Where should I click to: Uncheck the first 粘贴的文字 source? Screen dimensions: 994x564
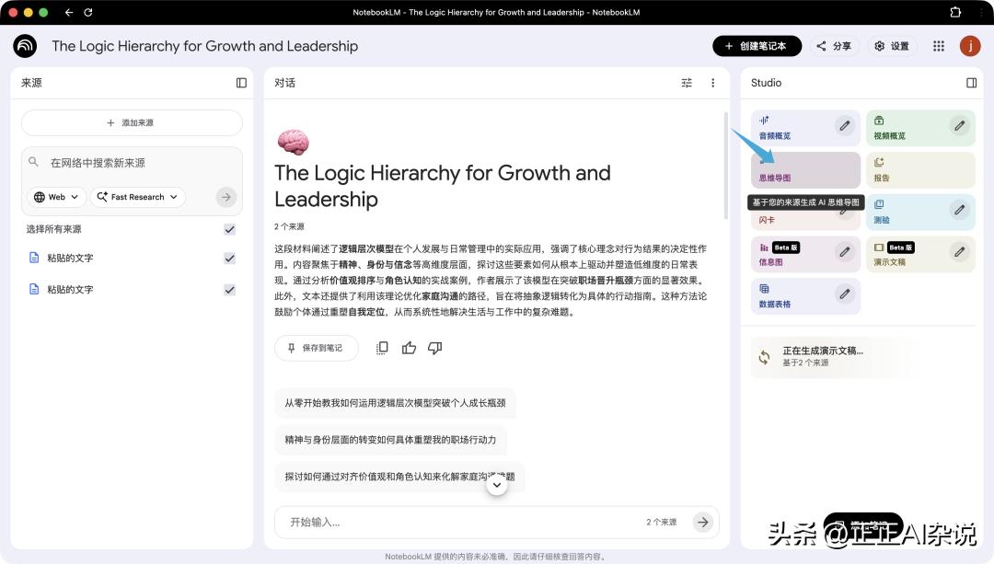[x=229, y=259]
